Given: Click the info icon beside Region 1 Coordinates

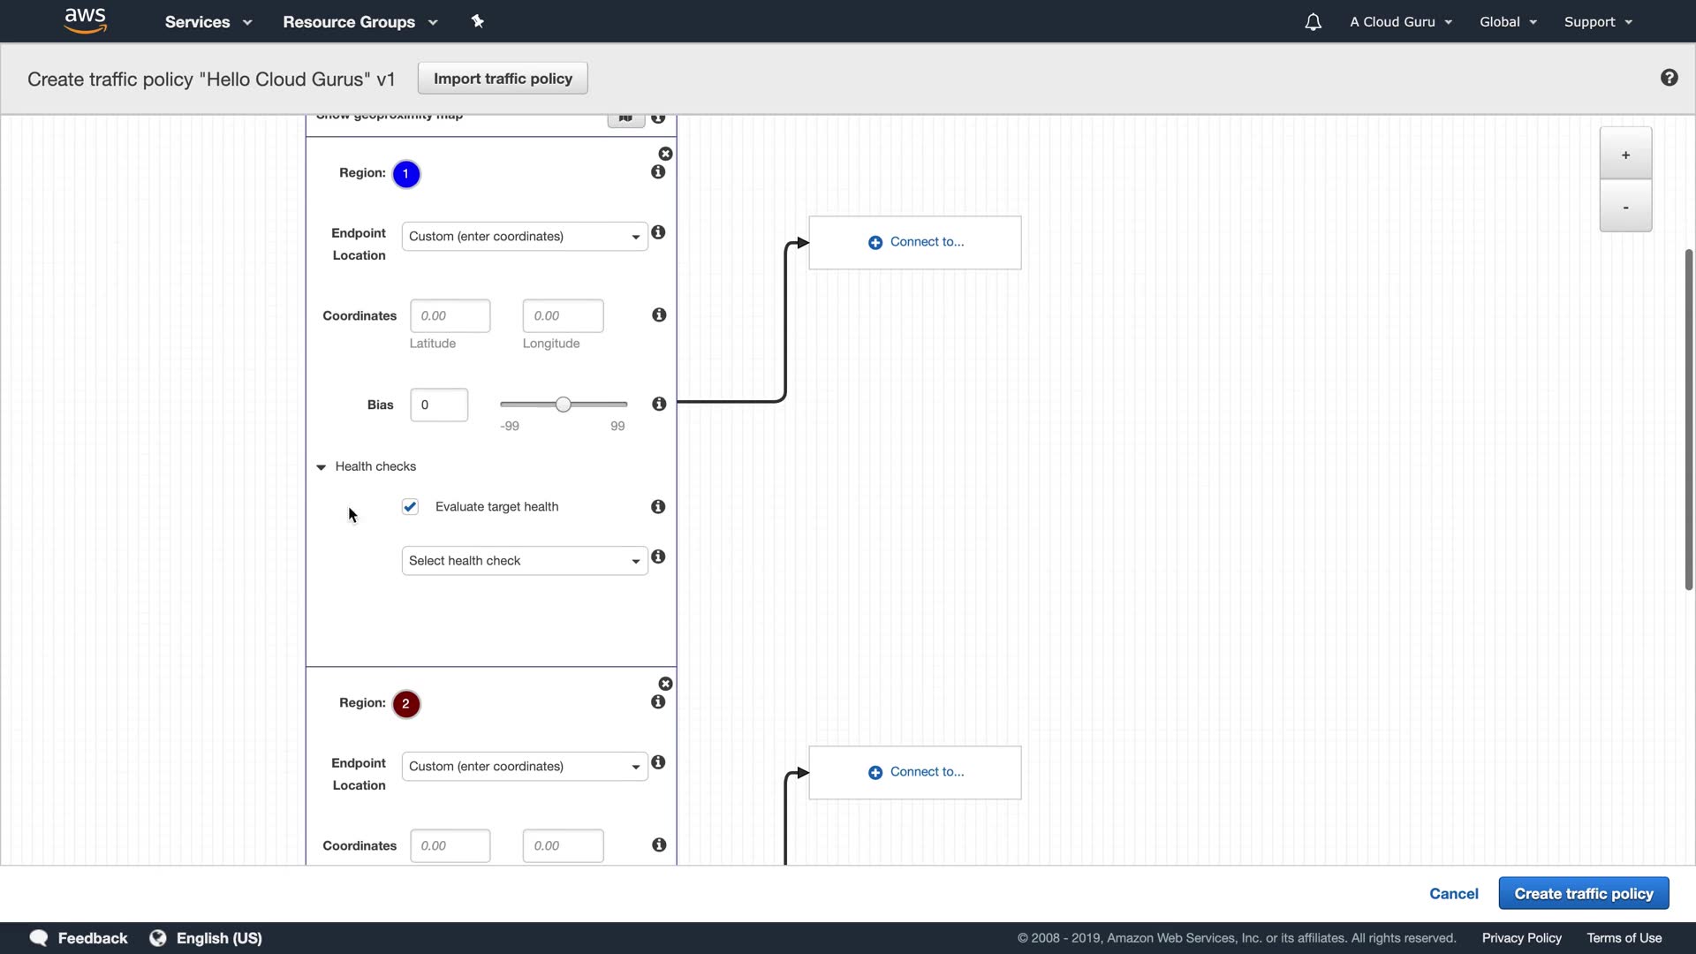Looking at the screenshot, I should (x=659, y=315).
